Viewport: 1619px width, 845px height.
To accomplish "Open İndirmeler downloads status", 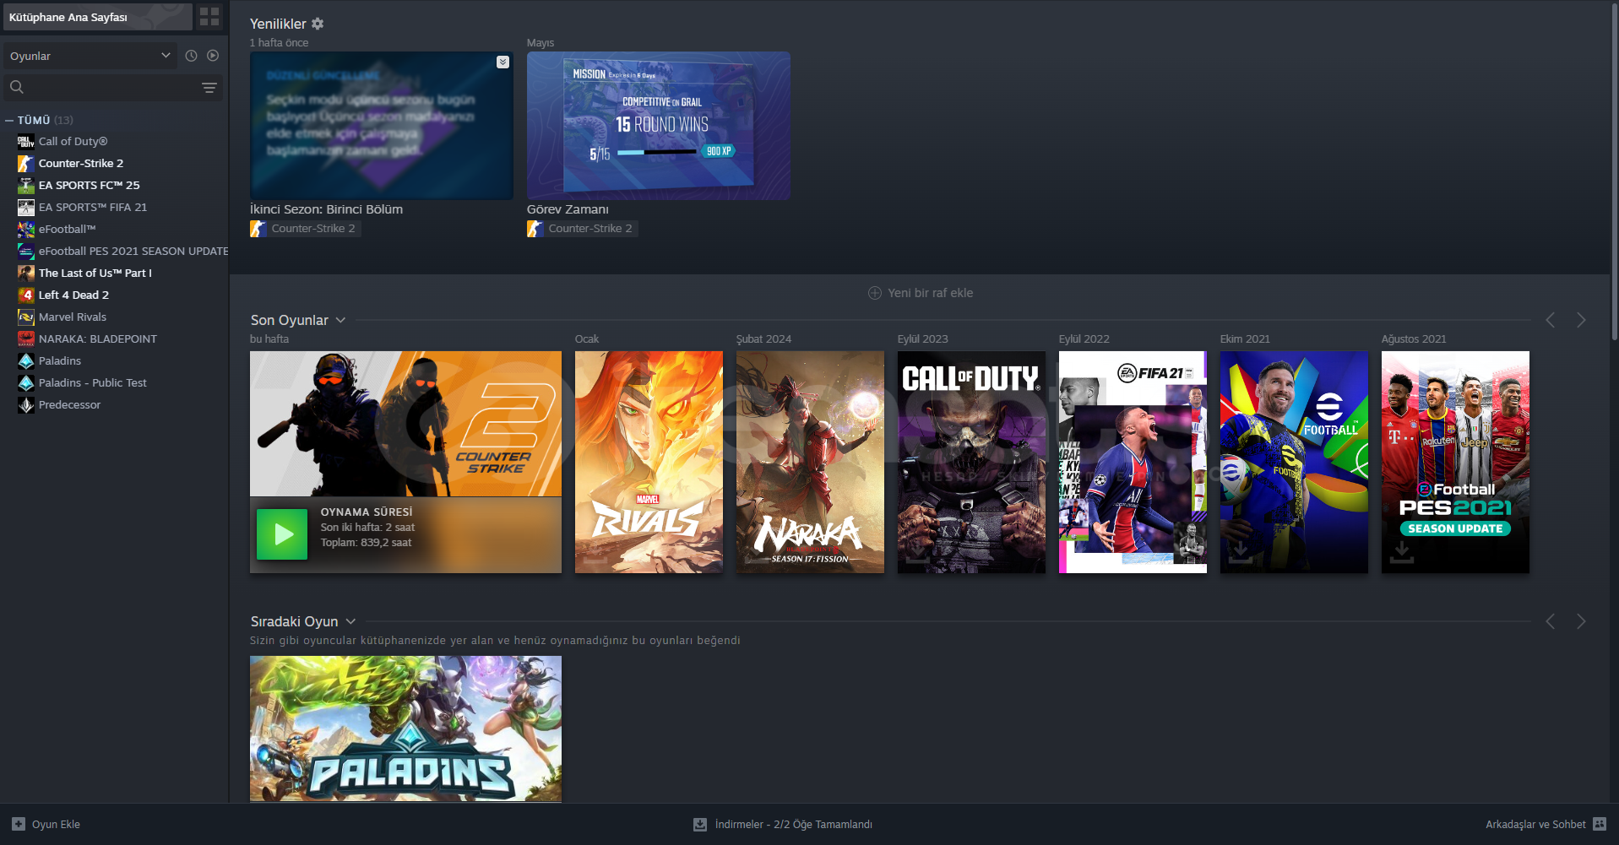I will 783,824.
